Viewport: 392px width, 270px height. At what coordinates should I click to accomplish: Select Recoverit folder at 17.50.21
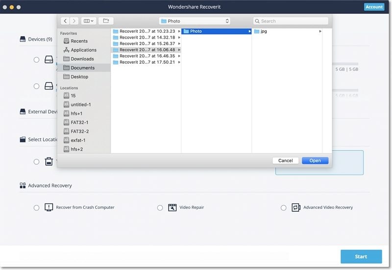[x=146, y=62]
